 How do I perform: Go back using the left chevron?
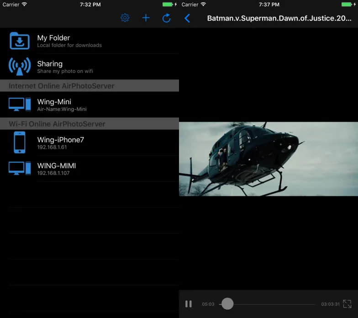[x=187, y=18]
